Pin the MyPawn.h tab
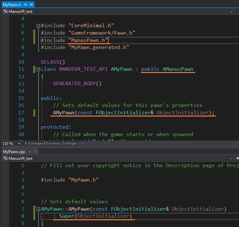The width and height of the screenshot is (239, 227). [x=25, y=5]
